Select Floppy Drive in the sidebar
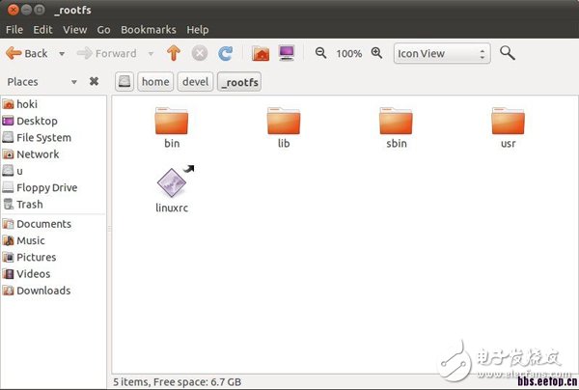The height and width of the screenshot is (390, 579). point(53,187)
